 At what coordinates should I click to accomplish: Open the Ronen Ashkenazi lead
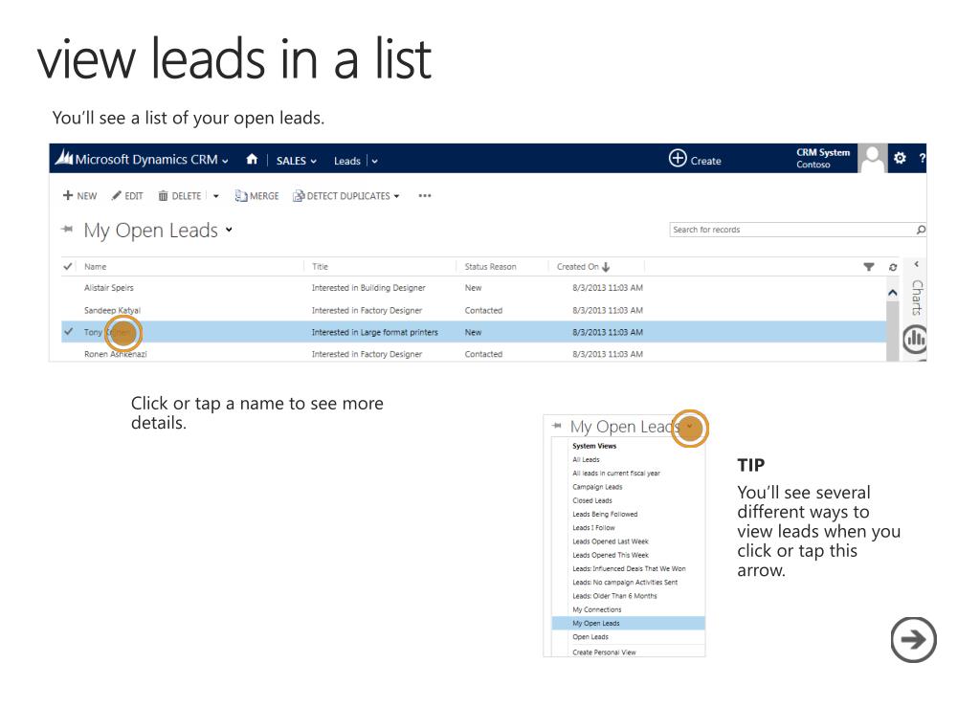pos(116,354)
